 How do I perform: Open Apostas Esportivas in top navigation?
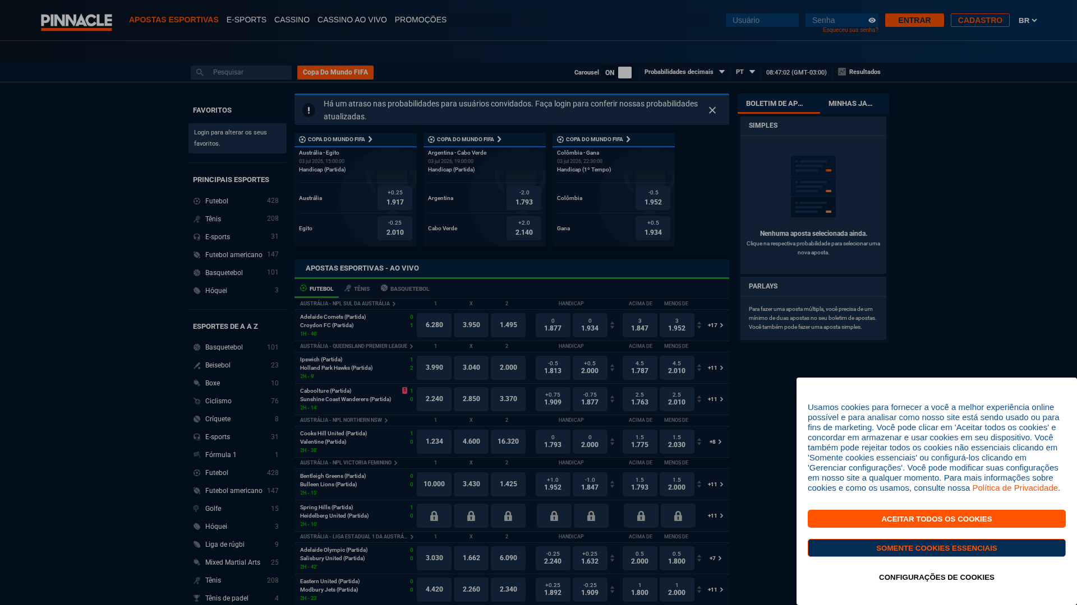coord(174,20)
